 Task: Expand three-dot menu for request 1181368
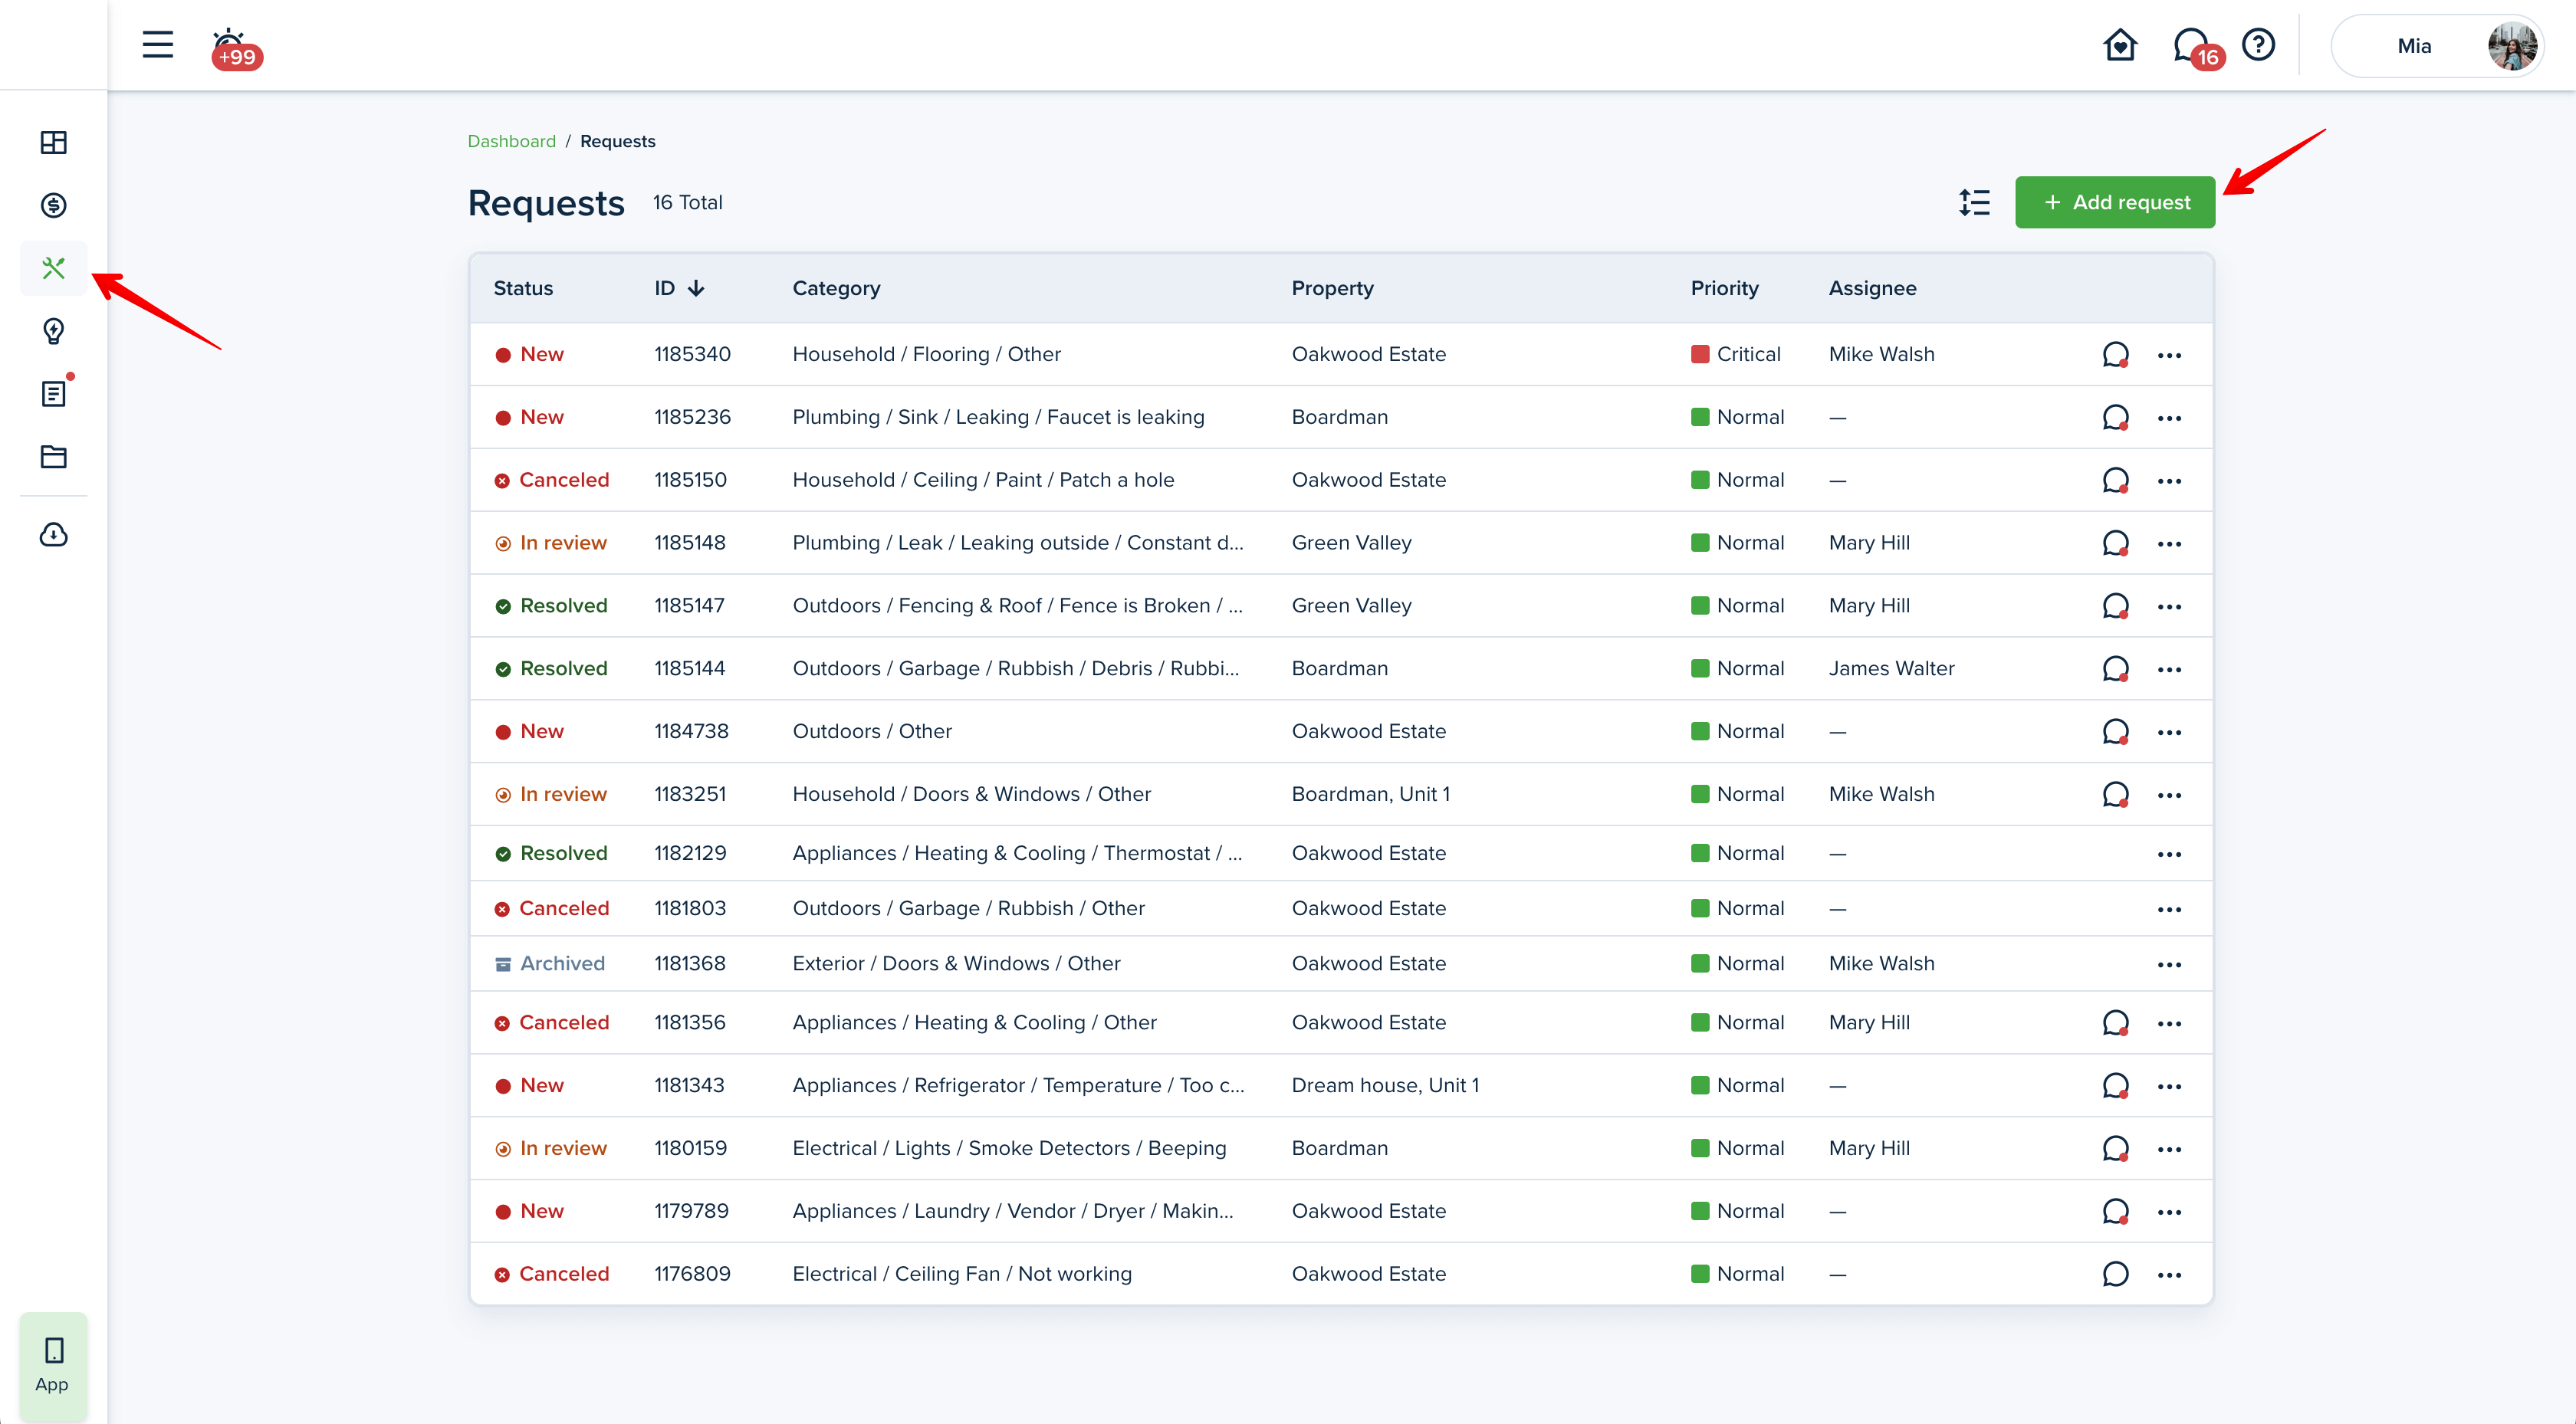[2169, 964]
